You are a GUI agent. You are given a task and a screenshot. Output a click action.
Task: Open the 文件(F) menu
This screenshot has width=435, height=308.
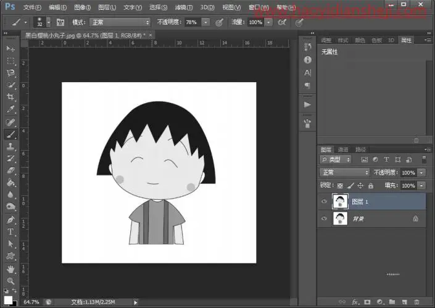pos(32,7)
